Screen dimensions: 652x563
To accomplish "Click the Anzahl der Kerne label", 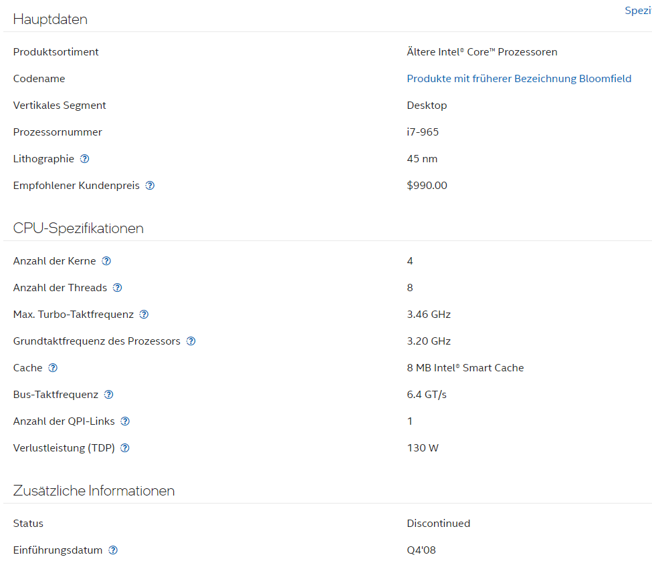I will [54, 261].
